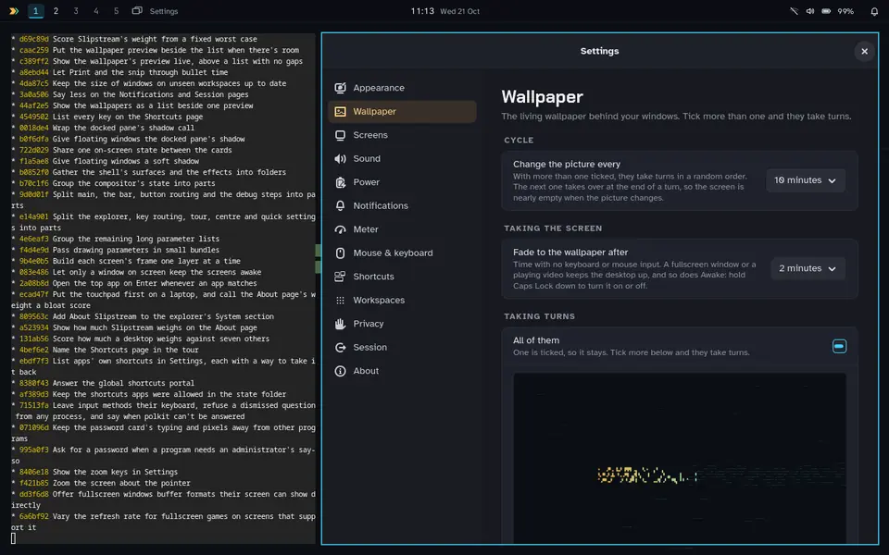Click commit hash caac259 in the terminal
Viewport: 889px width, 555px height.
34,50
